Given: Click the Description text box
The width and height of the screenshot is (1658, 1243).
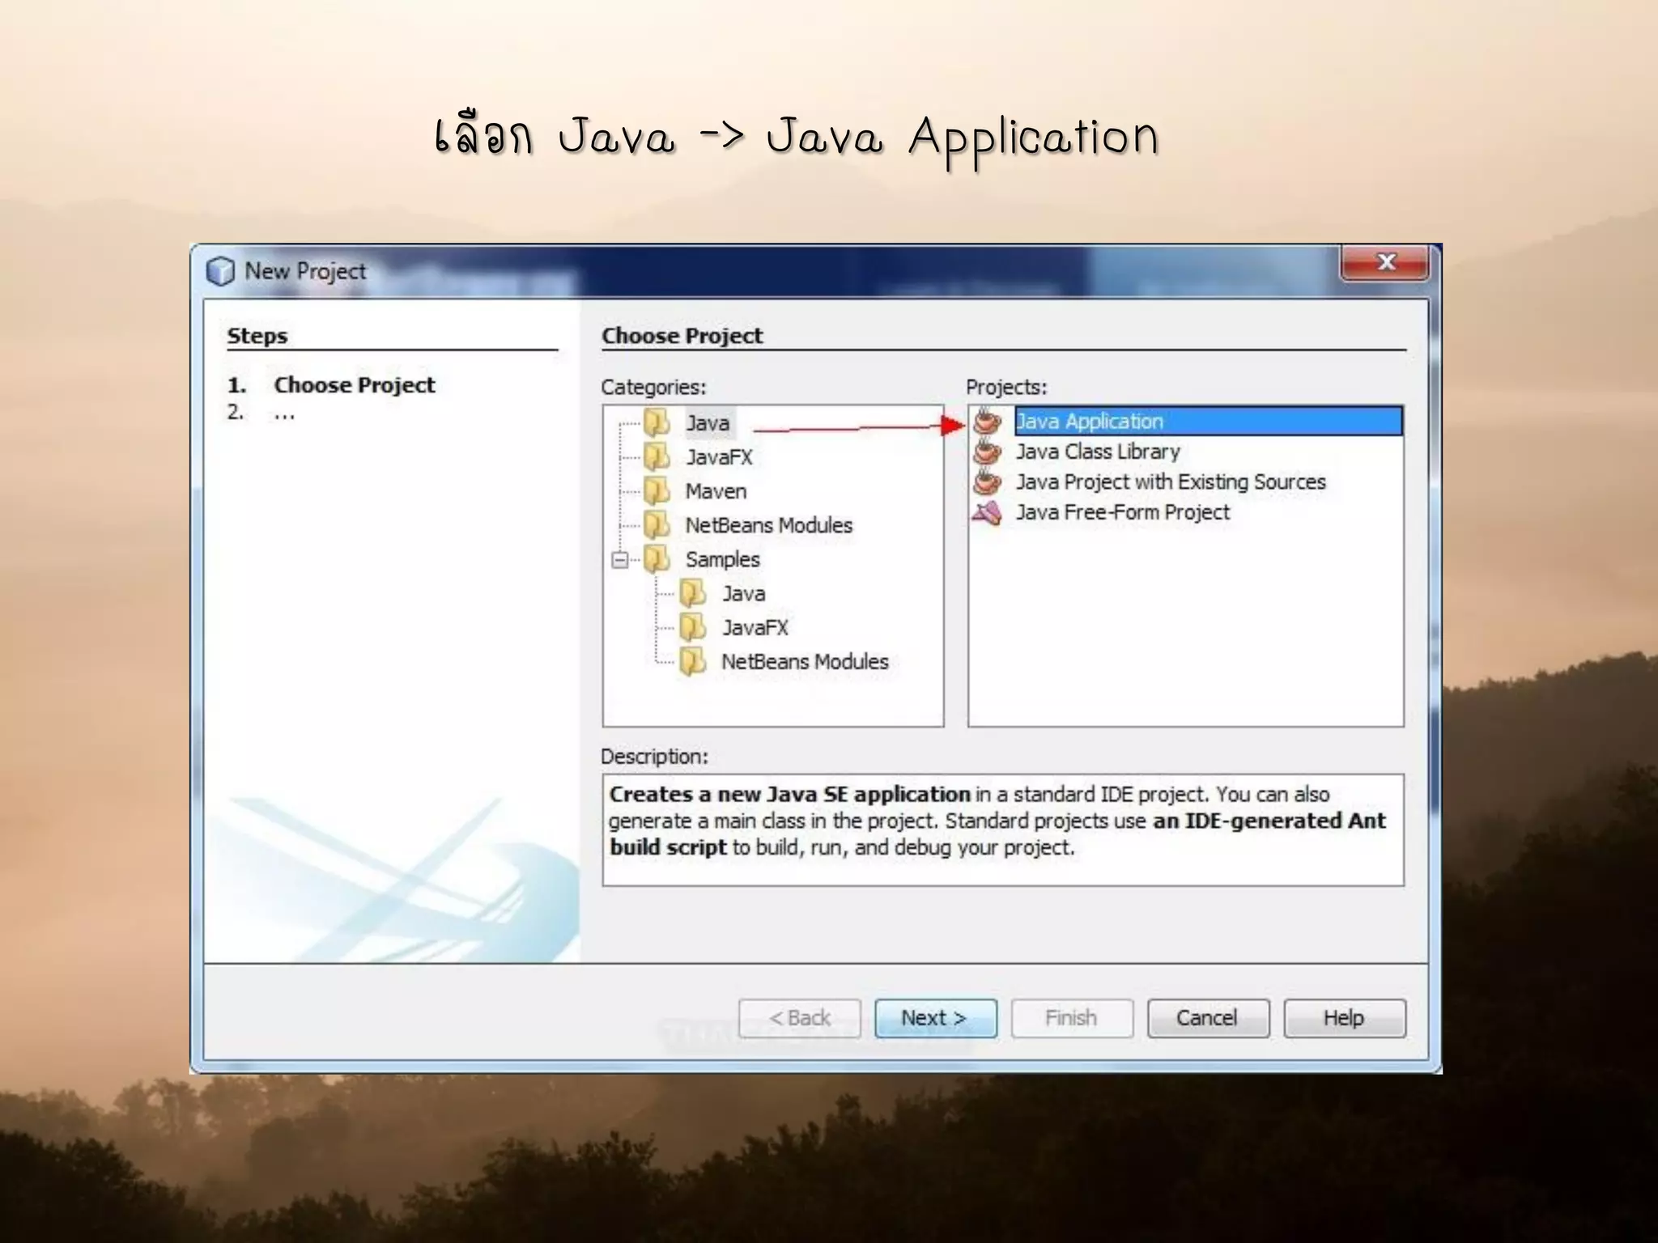Looking at the screenshot, I should pyautogui.click(x=1003, y=829).
